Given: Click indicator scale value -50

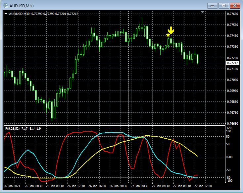Looking at the screenshot, I should tap(228, 170).
